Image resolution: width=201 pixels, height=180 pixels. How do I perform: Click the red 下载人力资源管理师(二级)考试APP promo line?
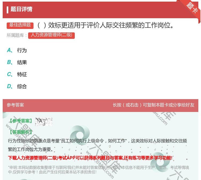[x=90, y=158]
